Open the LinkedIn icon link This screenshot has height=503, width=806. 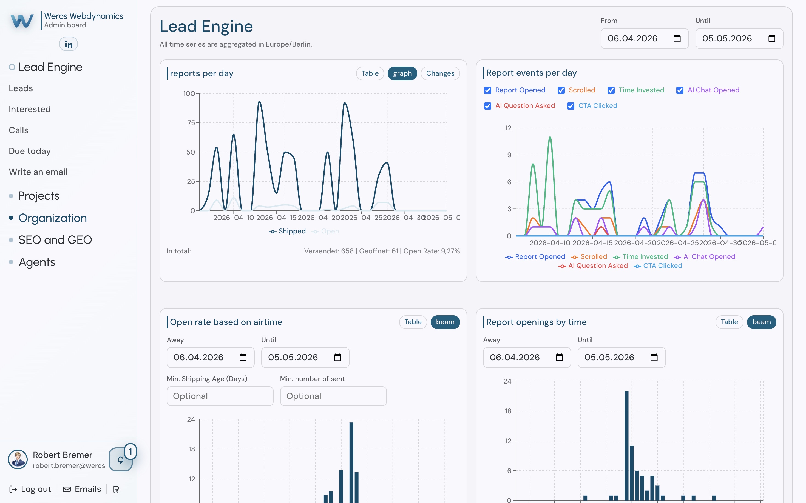pyautogui.click(x=69, y=44)
